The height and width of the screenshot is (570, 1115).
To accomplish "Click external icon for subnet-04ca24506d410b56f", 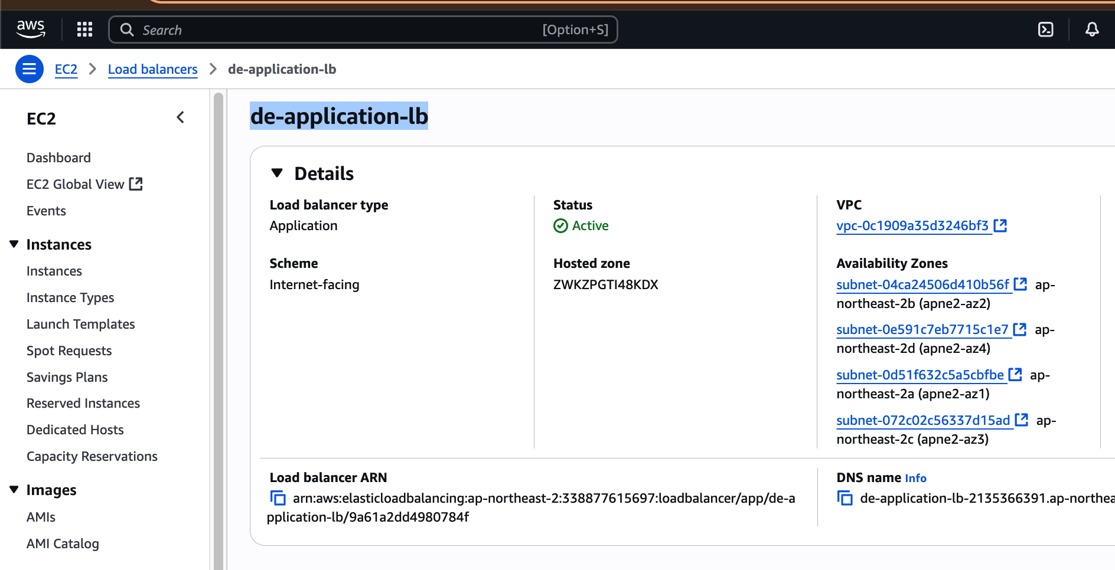I will [x=1020, y=284].
